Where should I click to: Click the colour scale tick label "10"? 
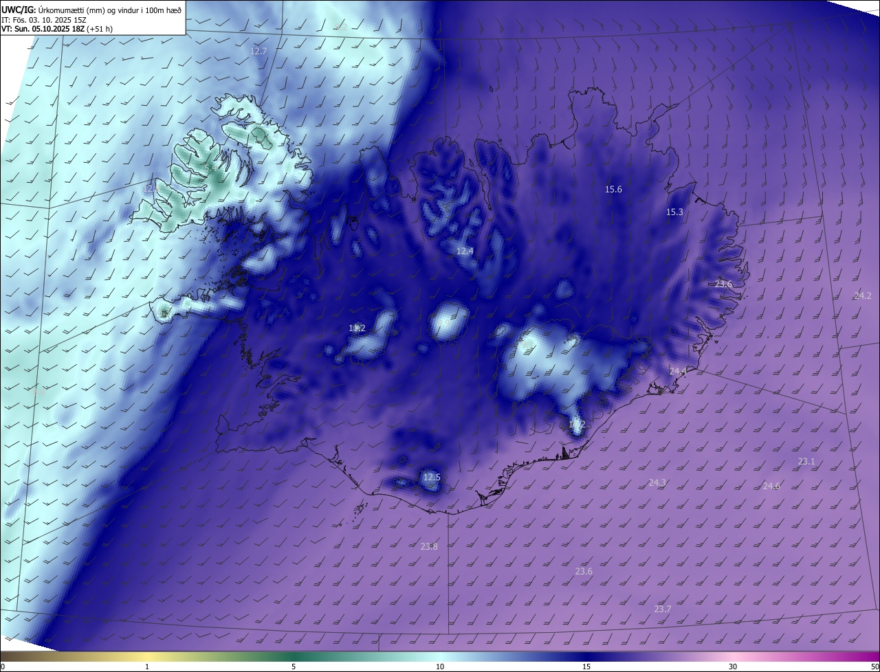(x=440, y=667)
